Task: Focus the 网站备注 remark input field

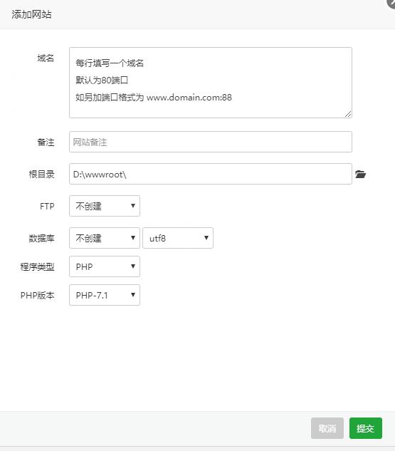Action: 211,142
